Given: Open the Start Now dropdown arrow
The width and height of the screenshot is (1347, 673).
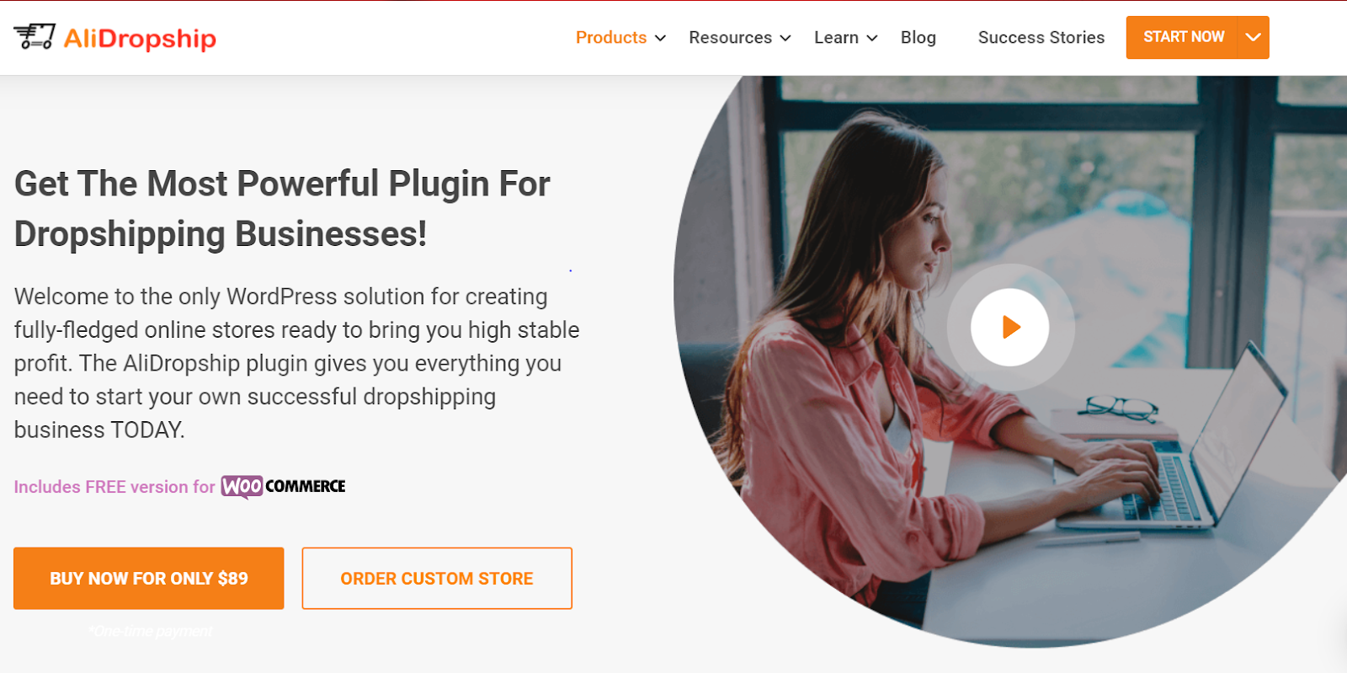Looking at the screenshot, I should coord(1253,37).
